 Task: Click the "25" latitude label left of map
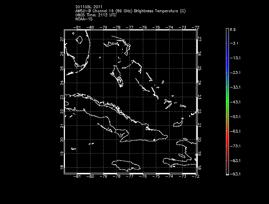click(x=62, y=68)
